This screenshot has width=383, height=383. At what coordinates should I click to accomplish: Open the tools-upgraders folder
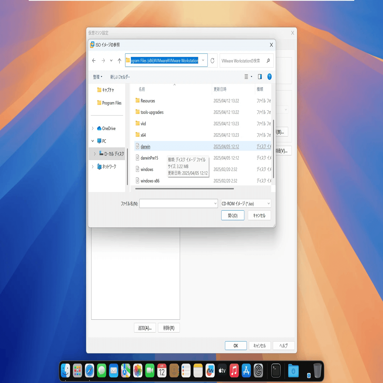click(152, 112)
